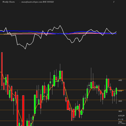Click the "in 3 Days" label
This screenshot has width=126, height=126.
tap(122, 123)
